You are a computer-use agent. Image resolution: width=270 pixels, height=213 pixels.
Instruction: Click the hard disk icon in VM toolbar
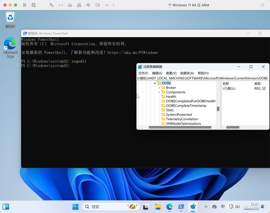pos(70,5)
